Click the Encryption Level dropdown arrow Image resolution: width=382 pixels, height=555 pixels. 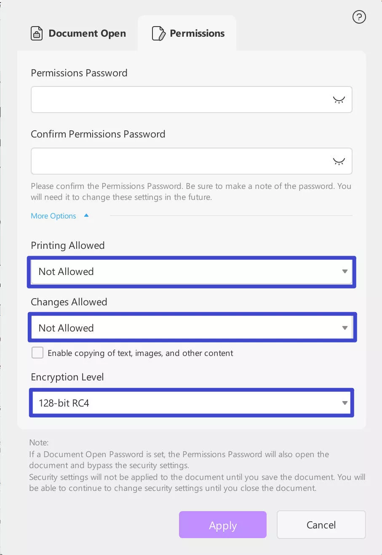click(x=345, y=403)
